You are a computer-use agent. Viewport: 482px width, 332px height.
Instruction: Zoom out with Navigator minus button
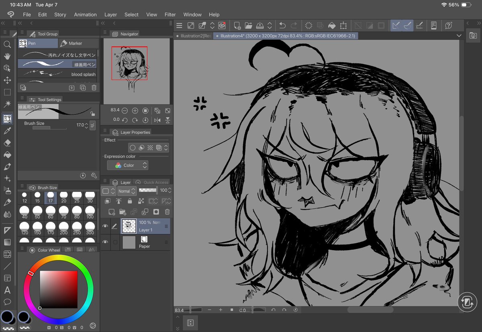125,110
